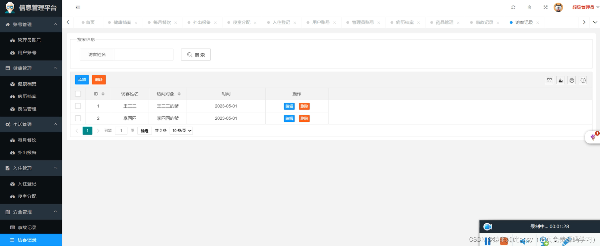Open 事故记录 in the sidebar
The image size is (600, 246).
coord(31,227)
